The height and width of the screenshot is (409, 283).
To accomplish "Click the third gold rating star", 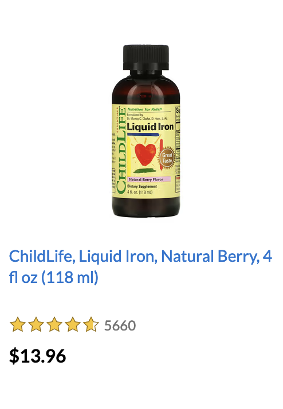I will click(54, 325).
